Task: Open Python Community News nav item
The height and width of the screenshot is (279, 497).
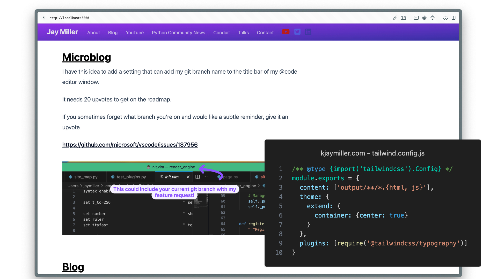Action: pyautogui.click(x=178, y=33)
